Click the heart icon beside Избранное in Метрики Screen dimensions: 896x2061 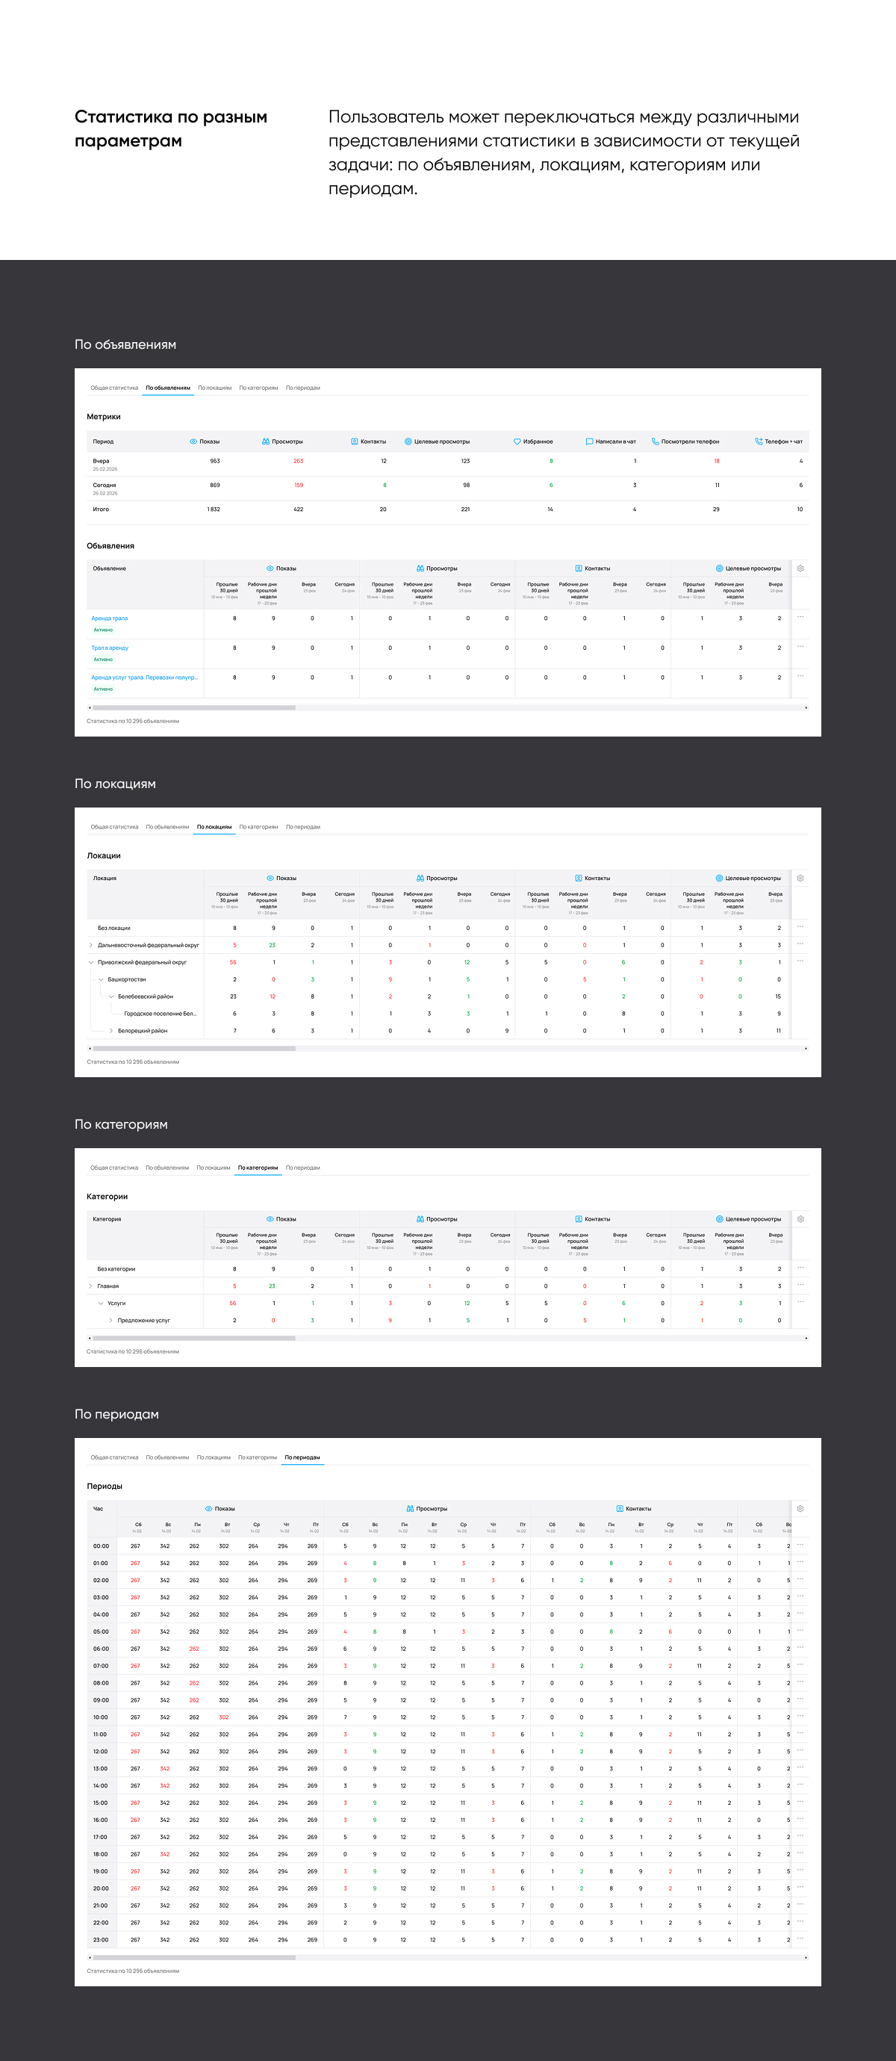tap(517, 441)
